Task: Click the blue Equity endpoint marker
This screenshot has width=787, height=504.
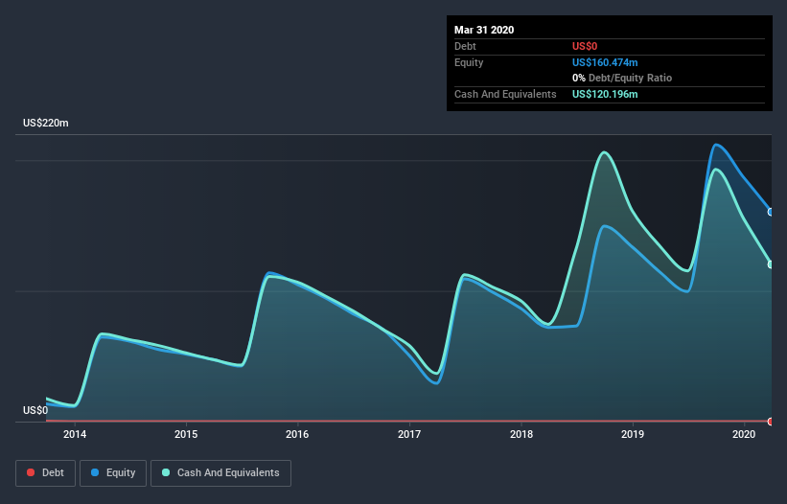Action: tap(771, 212)
